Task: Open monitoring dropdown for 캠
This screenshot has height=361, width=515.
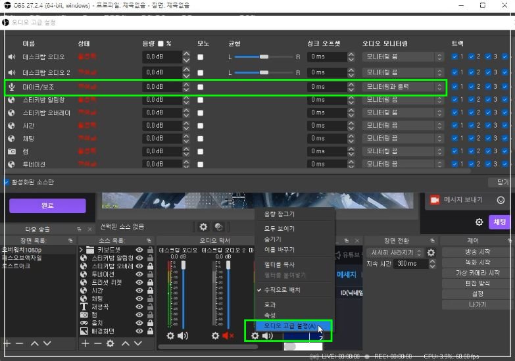Action: (403, 151)
